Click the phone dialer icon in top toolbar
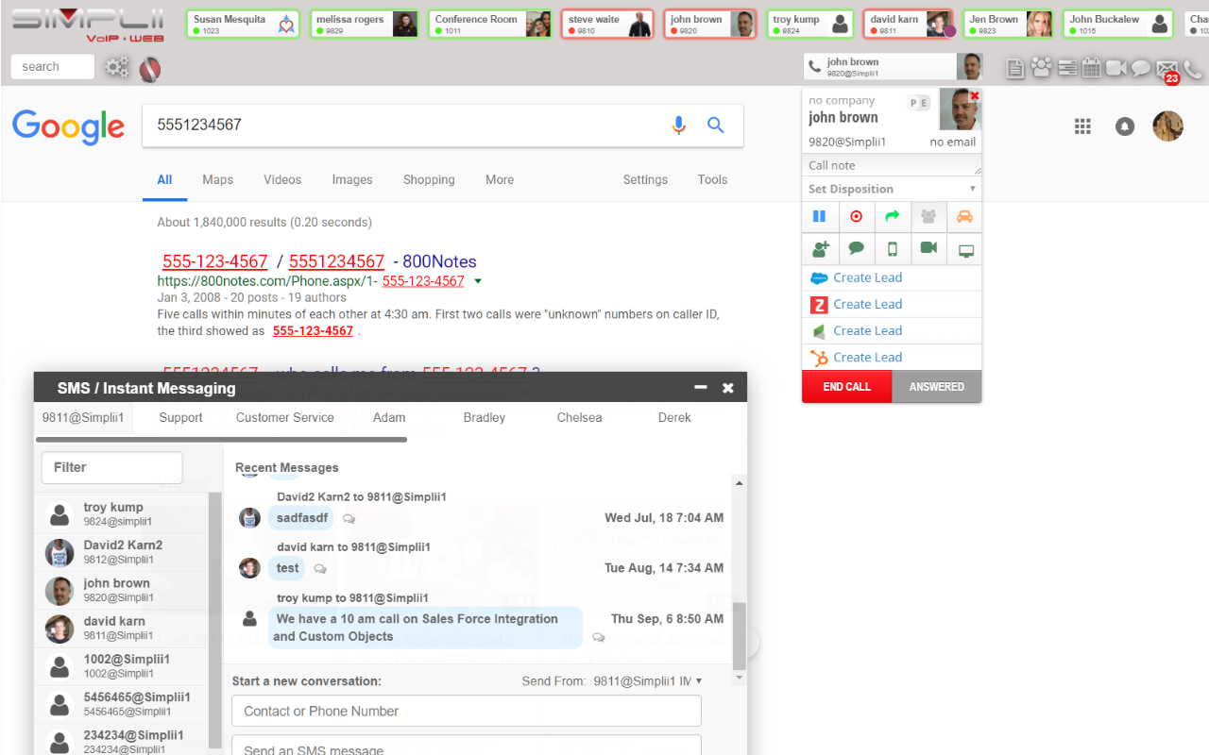The height and width of the screenshot is (755, 1209). pyautogui.click(x=1193, y=68)
